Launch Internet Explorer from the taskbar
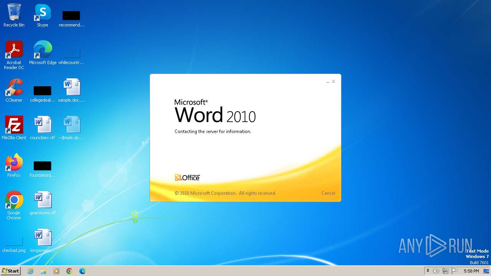Viewport: 491px width, 276px height. (x=31, y=271)
